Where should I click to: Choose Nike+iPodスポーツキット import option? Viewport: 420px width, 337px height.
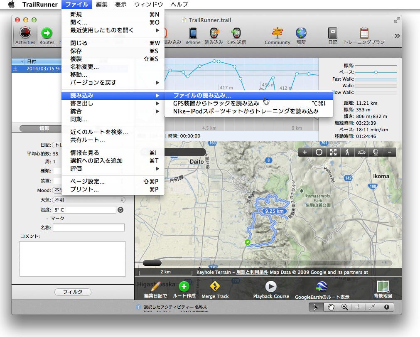pos(249,111)
